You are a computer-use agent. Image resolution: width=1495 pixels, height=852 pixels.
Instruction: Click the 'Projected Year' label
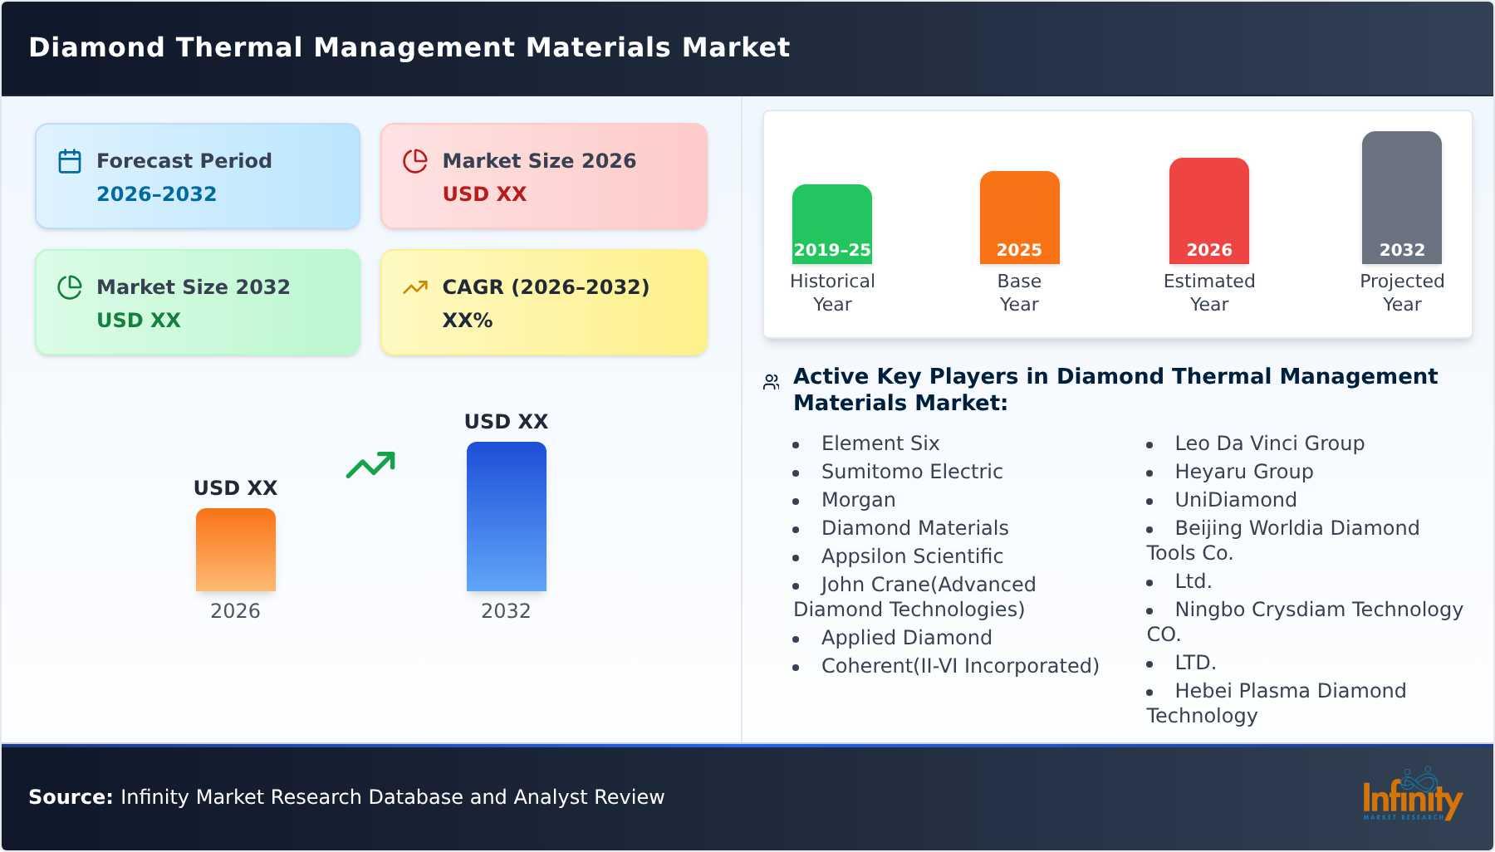point(1402,293)
